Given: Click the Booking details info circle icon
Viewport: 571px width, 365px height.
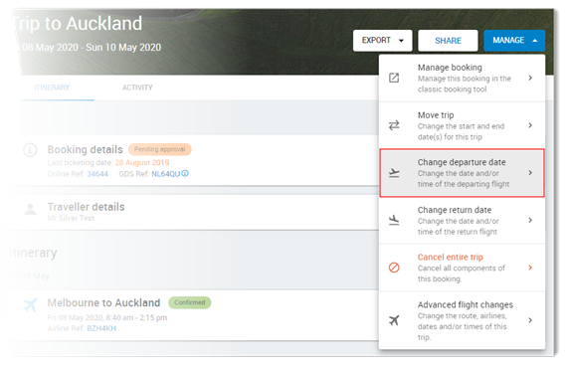Looking at the screenshot, I should (x=30, y=149).
